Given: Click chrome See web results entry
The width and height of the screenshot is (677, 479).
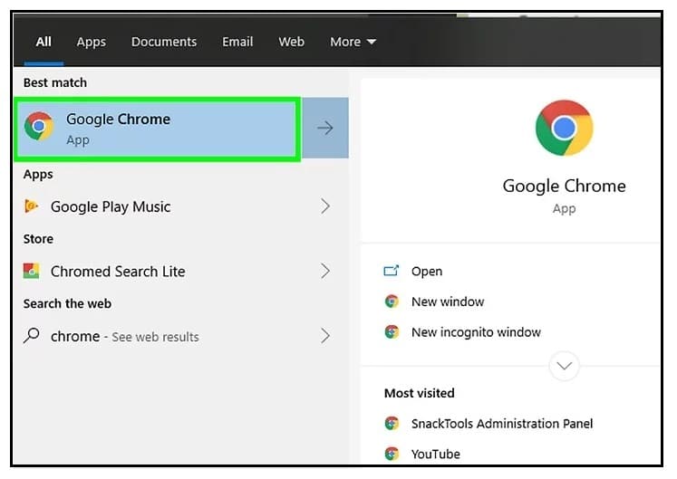Looking at the screenshot, I should click(180, 336).
